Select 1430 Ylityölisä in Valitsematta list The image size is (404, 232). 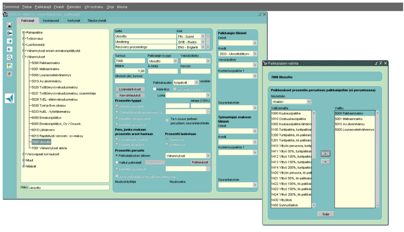(x=291, y=200)
